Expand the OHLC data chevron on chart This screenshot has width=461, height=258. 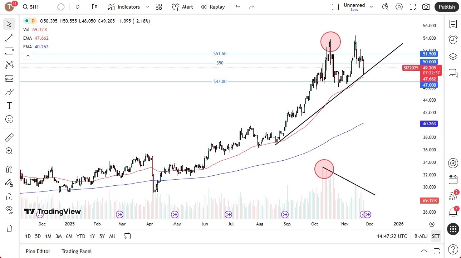[x=28, y=55]
